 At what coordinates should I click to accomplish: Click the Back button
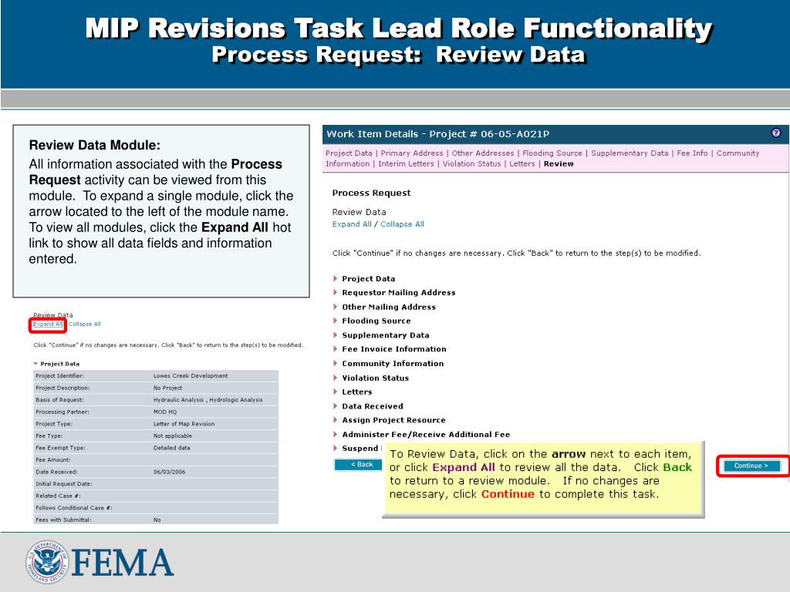358,465
